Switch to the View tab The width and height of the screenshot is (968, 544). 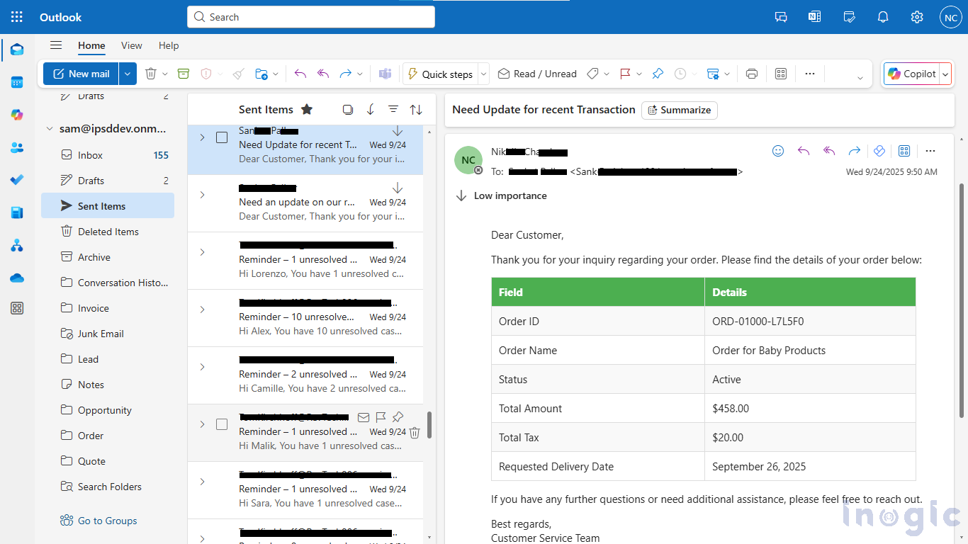[x=131, y=45]
